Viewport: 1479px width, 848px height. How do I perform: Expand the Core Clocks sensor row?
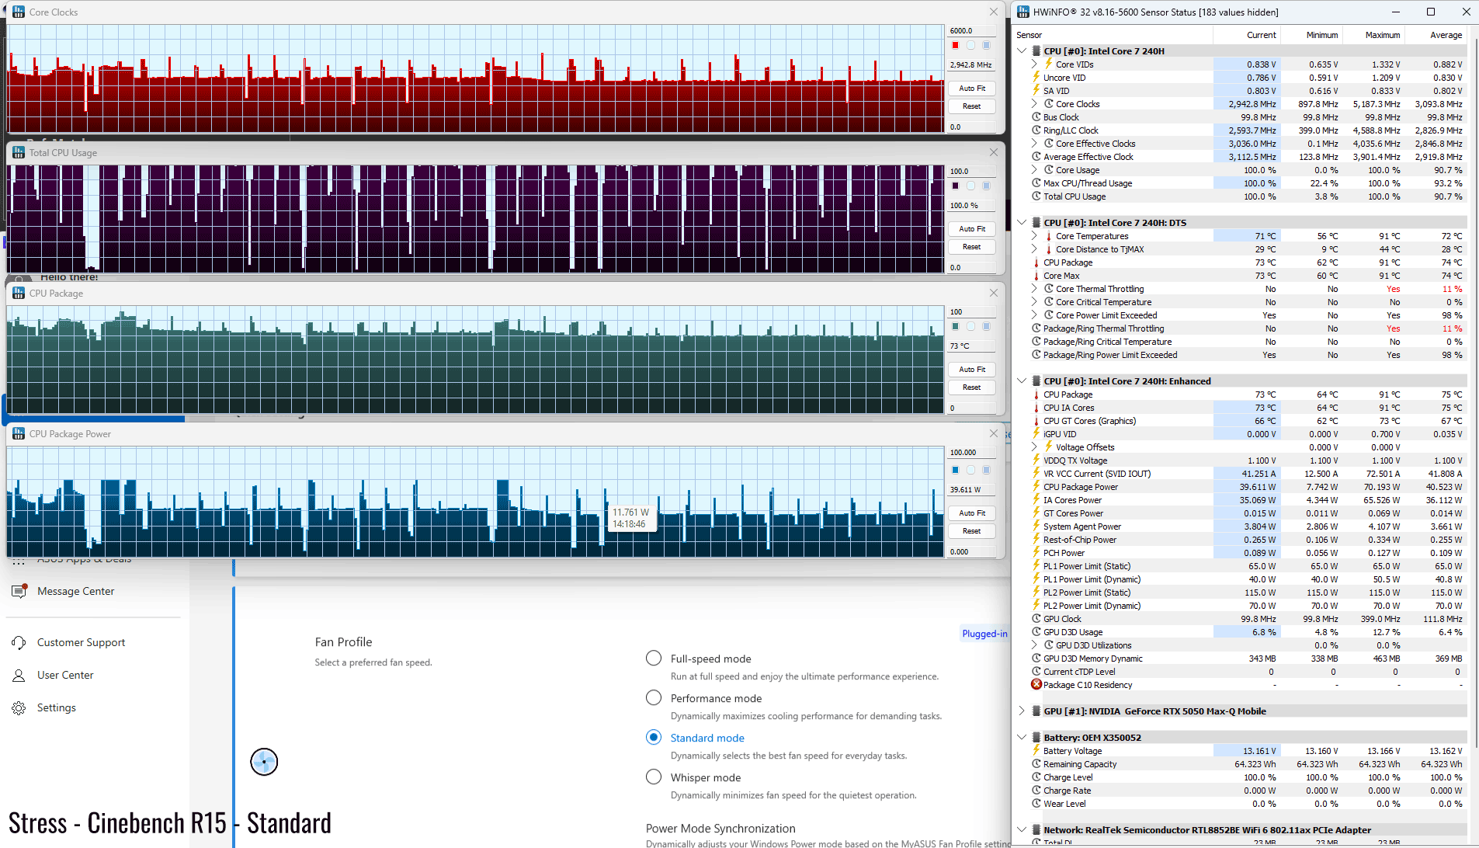(1034, 103)
